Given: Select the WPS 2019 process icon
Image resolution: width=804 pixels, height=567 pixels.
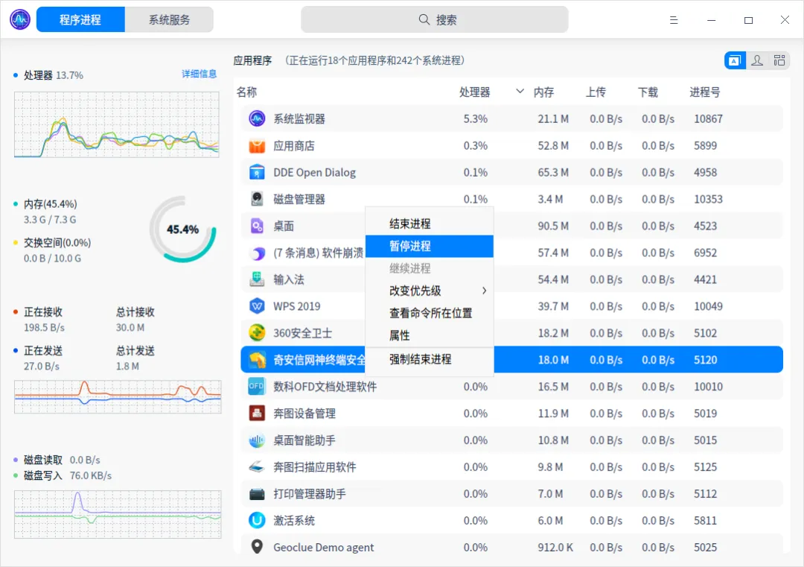Looking at the screenshot, I should (x=257, y=306).
